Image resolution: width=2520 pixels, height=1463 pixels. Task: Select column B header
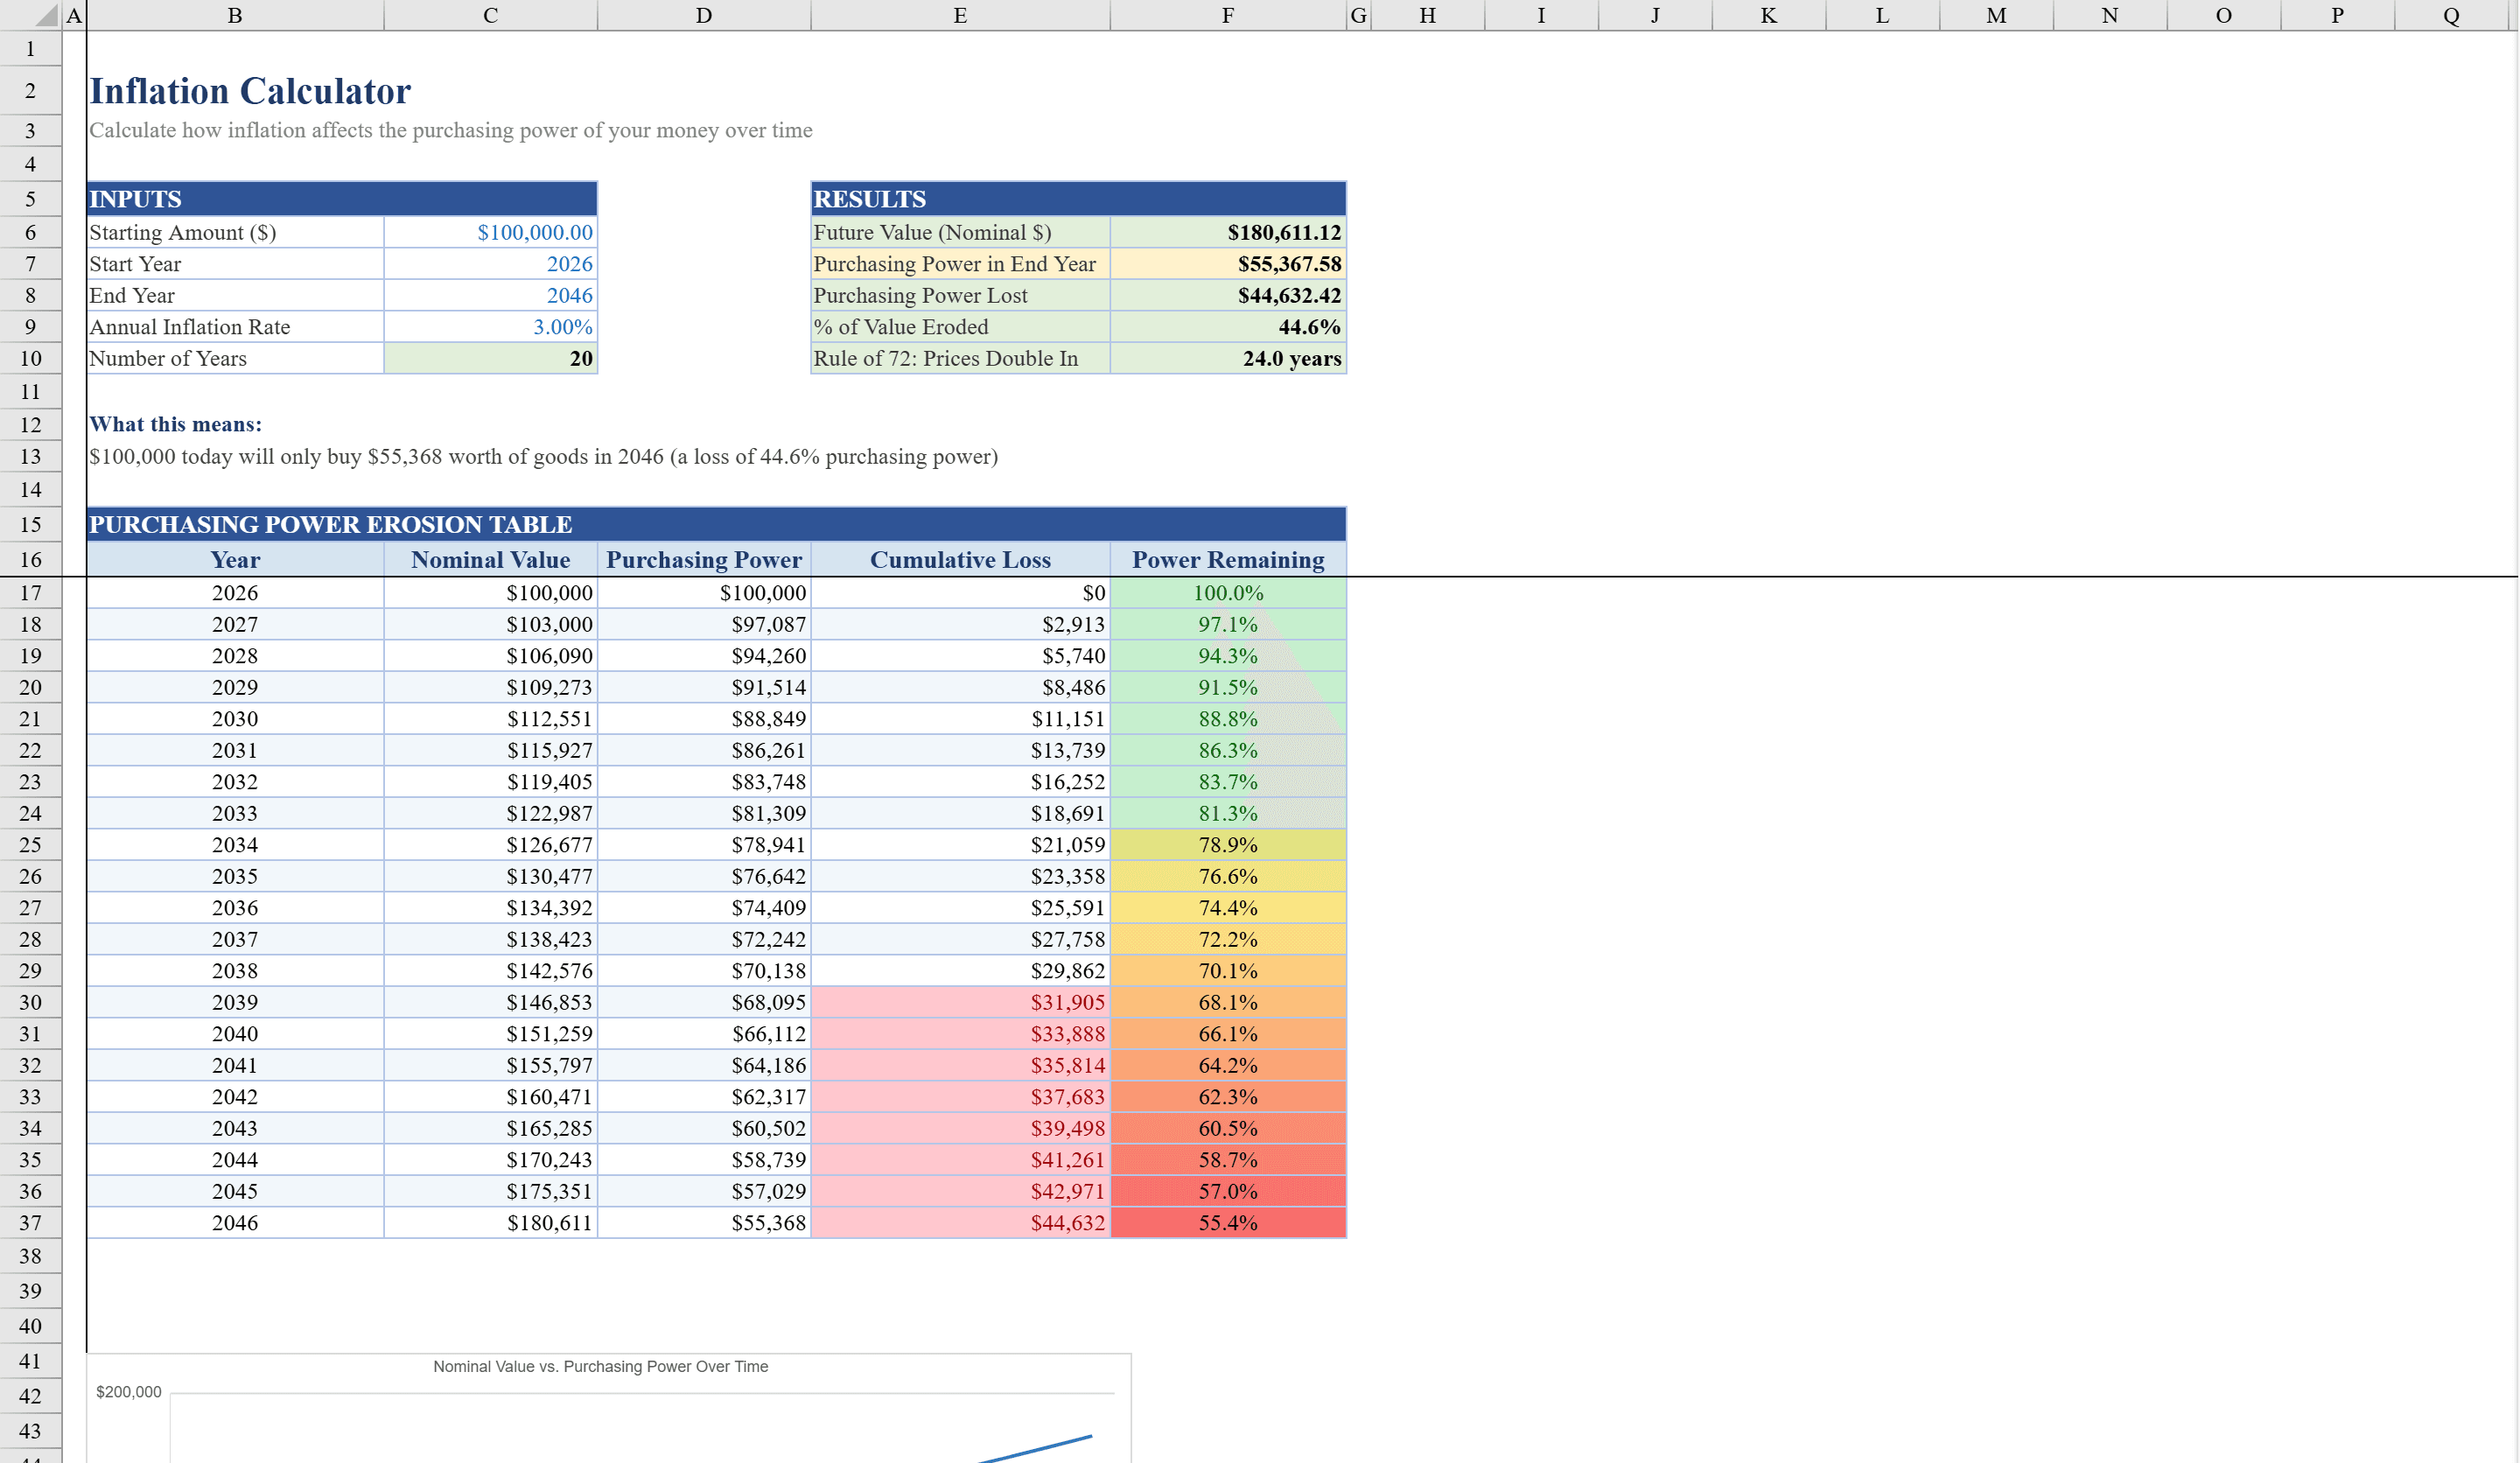tap(235, 15)
